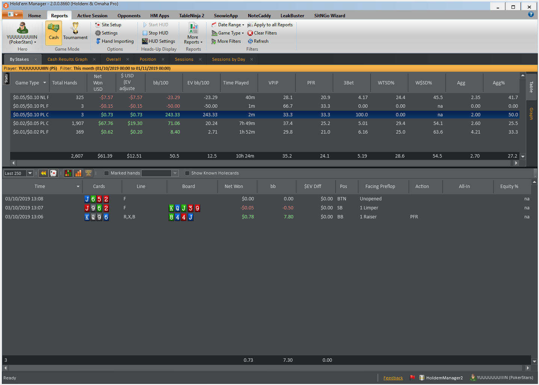The width and height of the screenshot is (539, 385).
Task: Open the Last 250 hands dropdown
Action: click(30, 173)
